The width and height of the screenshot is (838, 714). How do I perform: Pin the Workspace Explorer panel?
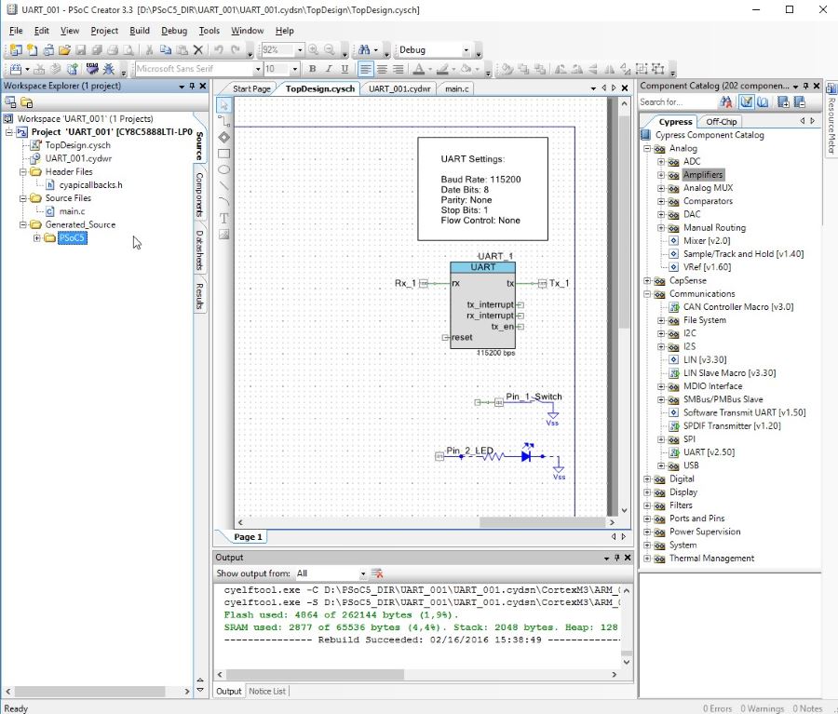click(192, 86)
